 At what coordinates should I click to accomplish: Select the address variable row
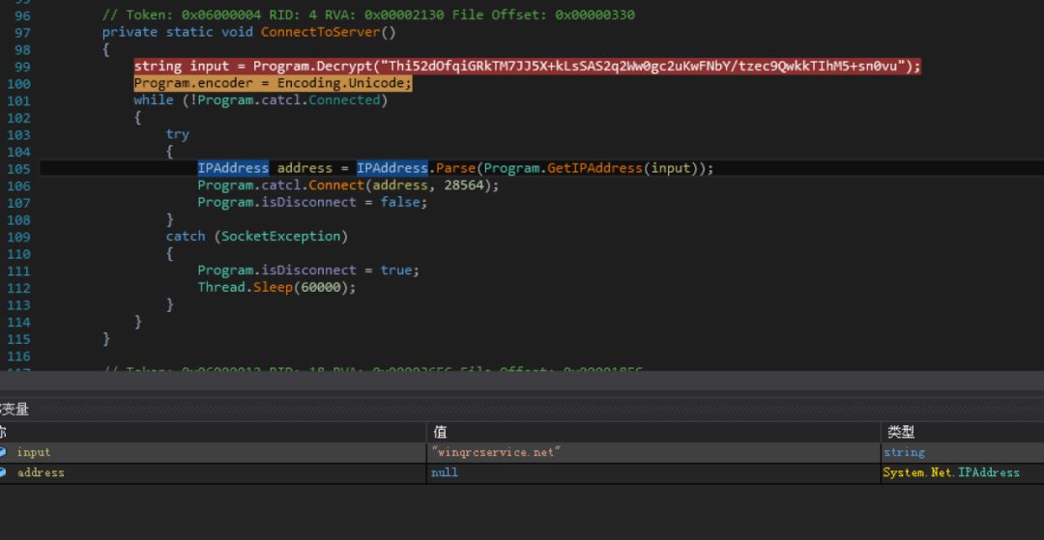(41, 472)
